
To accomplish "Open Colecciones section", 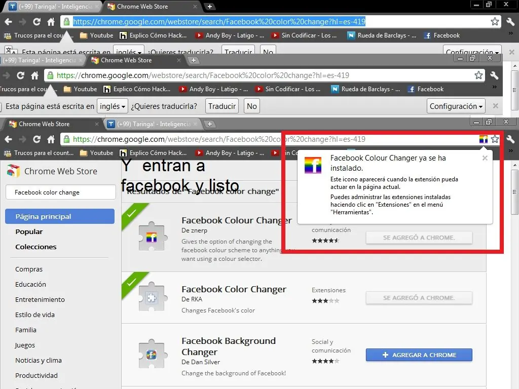I will coord(36,247).
